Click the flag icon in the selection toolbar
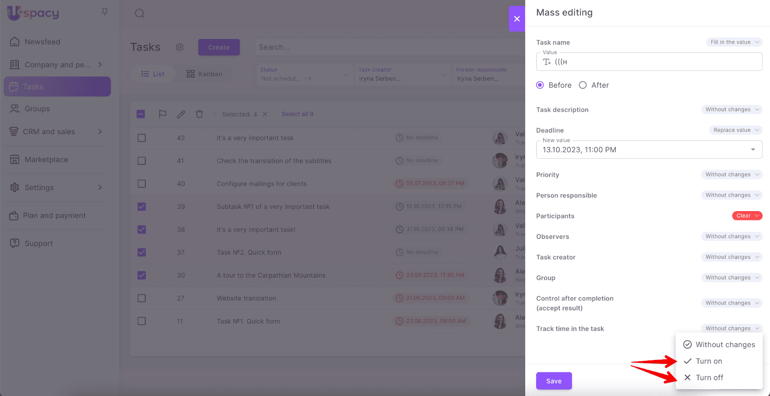The height and width of the screenshot is (396, 770). (163, 114)
